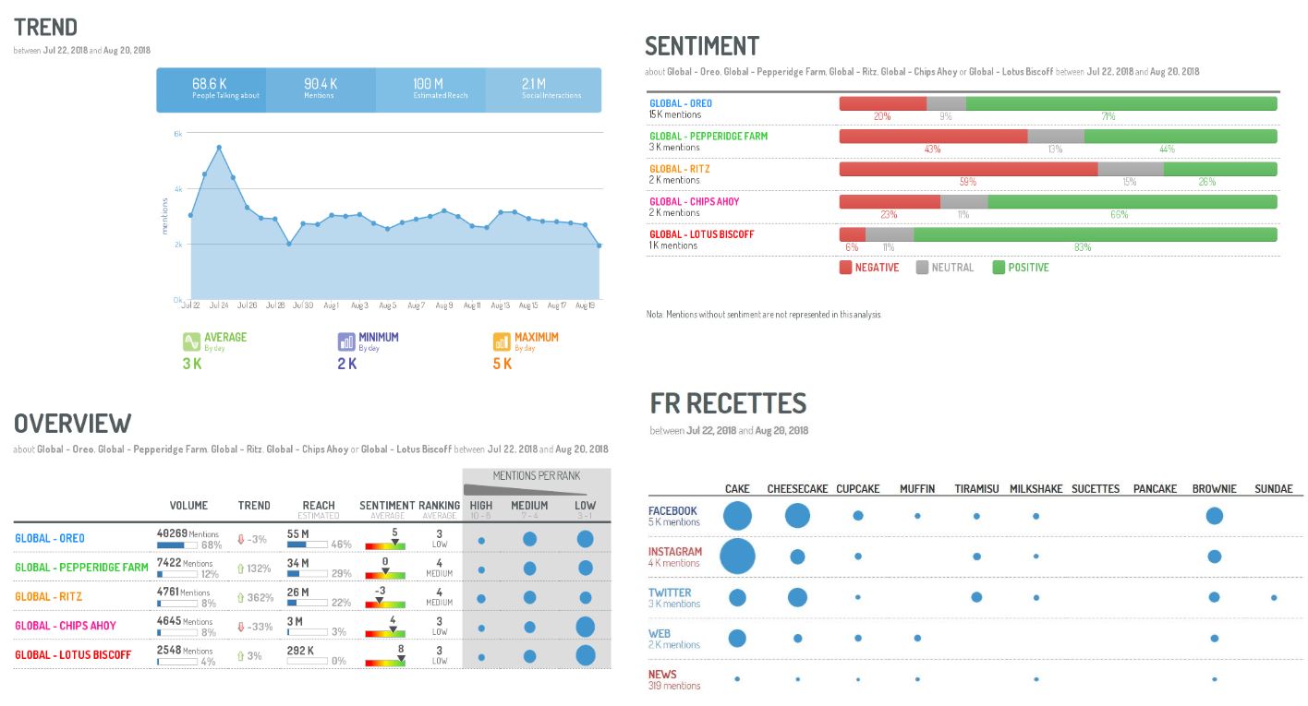Select the 68.6 K People Talking about tab

coord(212,90)
